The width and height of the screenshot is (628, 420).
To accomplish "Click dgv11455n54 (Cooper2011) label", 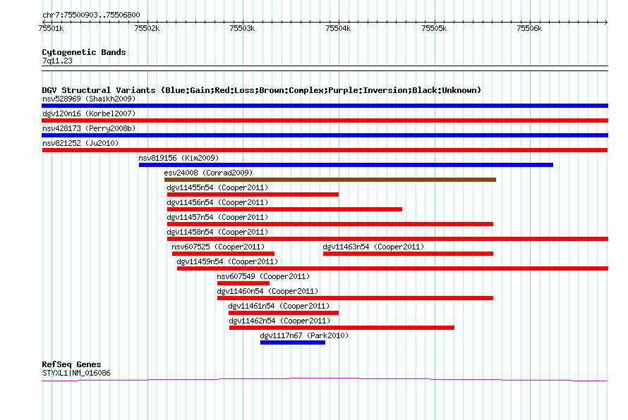I will 217,187.
